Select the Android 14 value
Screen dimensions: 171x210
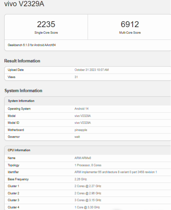click(x=81, y=109)
